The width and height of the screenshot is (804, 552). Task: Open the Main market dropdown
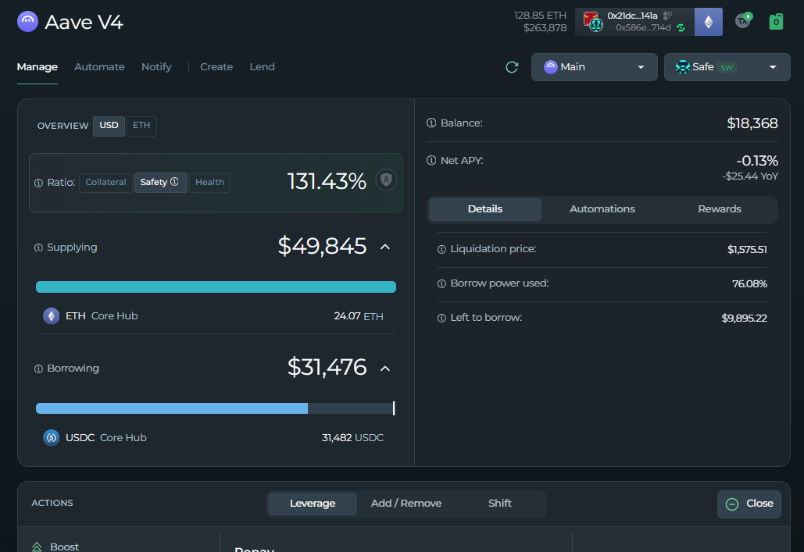[594, 67]
